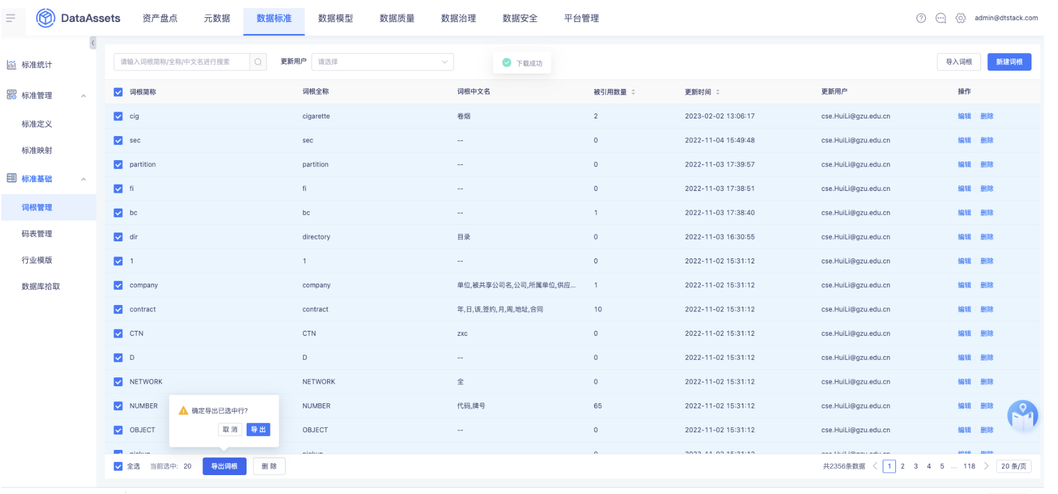The width and height of the screenshot is (1058, 494).
Task: Uncheck the company row checkbox
Action: (118, 285)
